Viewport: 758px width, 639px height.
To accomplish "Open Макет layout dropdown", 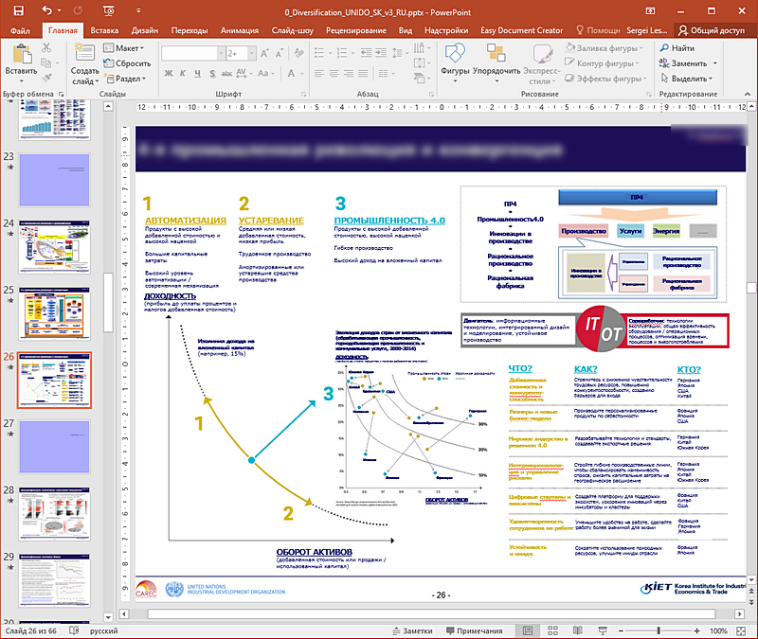I will point(124,48).
